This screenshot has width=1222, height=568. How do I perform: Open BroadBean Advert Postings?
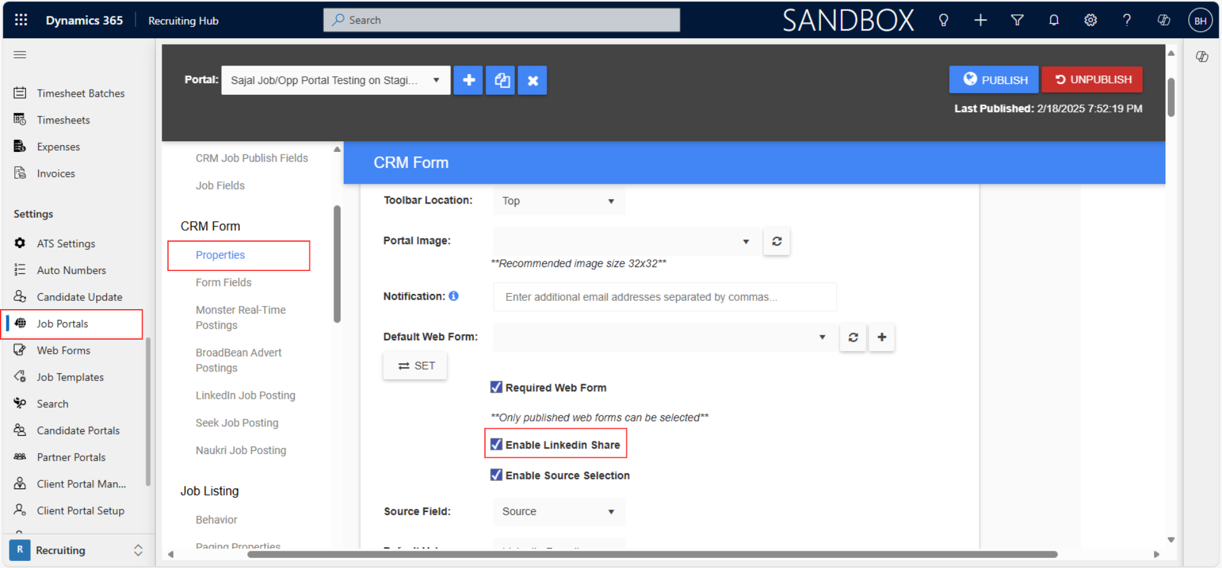click(239, 360)
